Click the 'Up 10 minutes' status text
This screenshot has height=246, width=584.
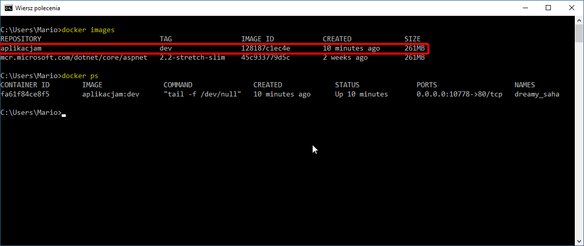coord(361,94)
